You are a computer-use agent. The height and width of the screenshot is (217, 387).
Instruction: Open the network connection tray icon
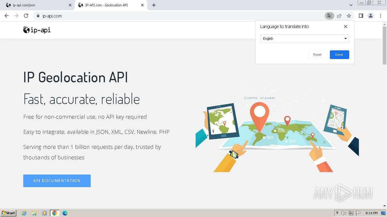[x=351, y=213]
